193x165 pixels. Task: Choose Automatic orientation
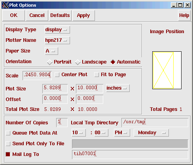[x=113, y=62]
